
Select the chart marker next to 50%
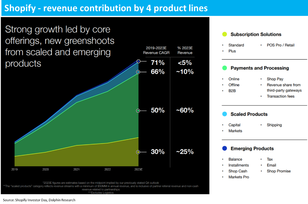138,111
